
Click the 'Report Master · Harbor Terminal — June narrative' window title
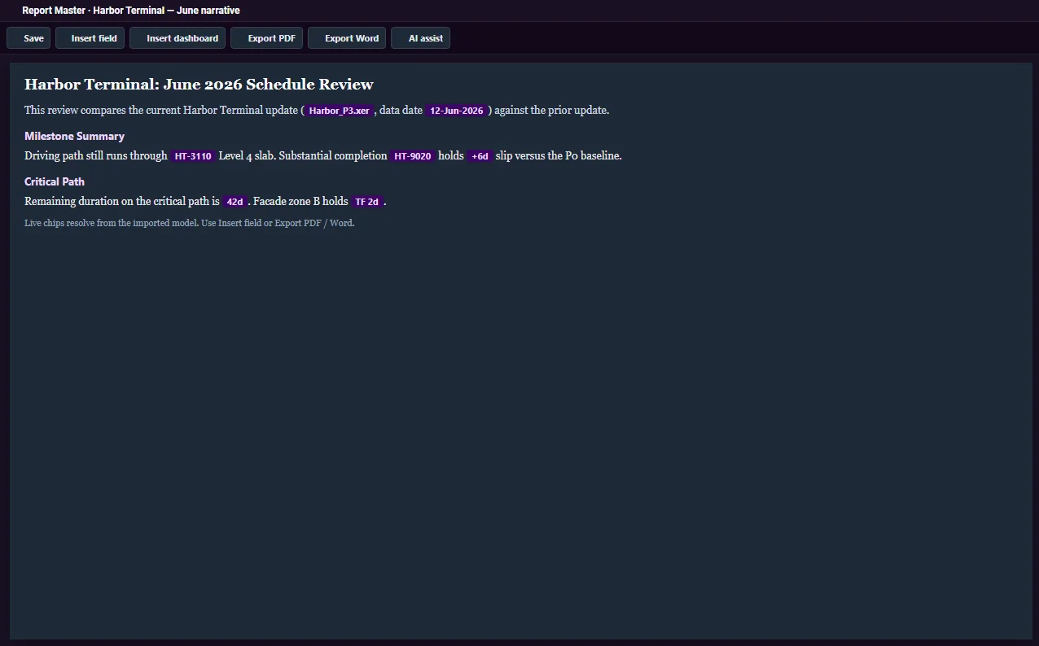(x=131, y=11)
